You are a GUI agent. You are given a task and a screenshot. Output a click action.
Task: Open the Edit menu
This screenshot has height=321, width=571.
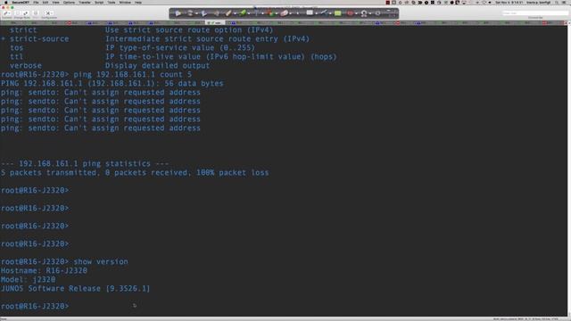(x=46, y=2)
